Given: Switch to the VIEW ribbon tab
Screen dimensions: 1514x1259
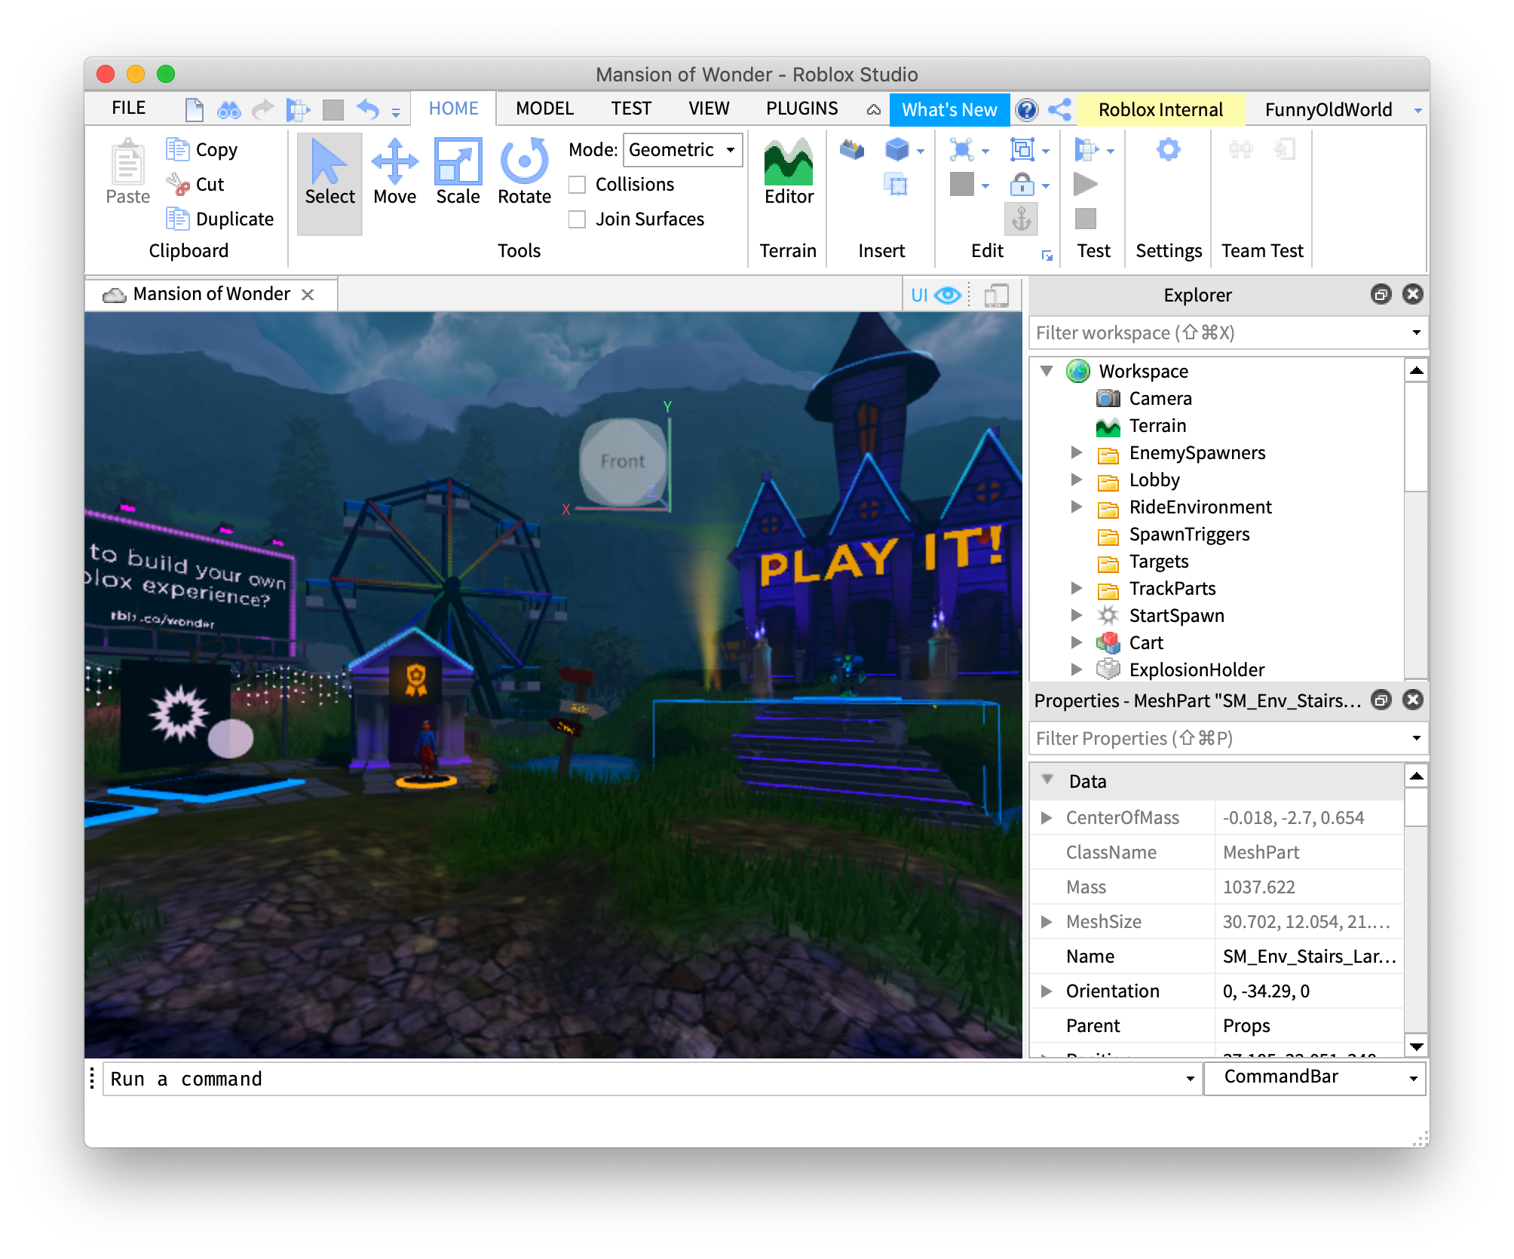Looking at the screenshot, I should (x=709, y=109).
